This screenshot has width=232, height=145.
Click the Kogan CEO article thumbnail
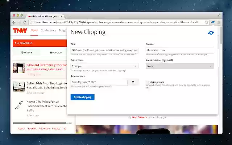pyautogui.click(x=19, y=105)
